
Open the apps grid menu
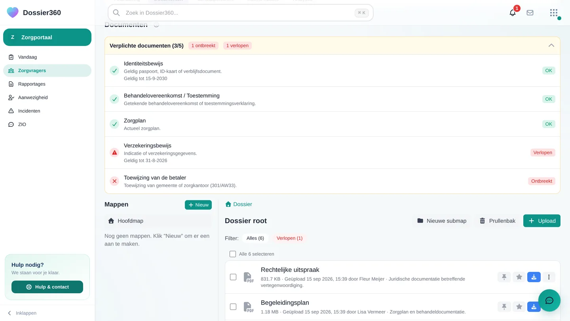[x=554, y=13]
